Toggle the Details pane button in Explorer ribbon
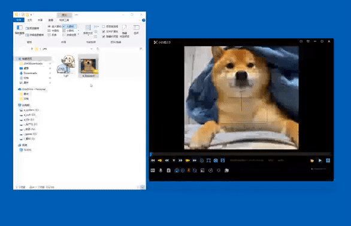This screenshot has width=351, height=226. 35,35
